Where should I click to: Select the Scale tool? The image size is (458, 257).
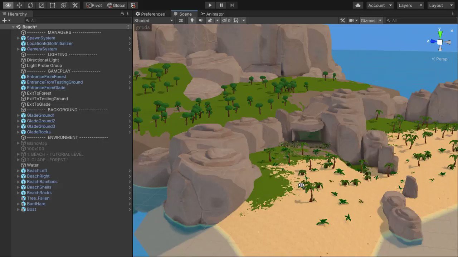pyautogui.click(x=42, y=5)
